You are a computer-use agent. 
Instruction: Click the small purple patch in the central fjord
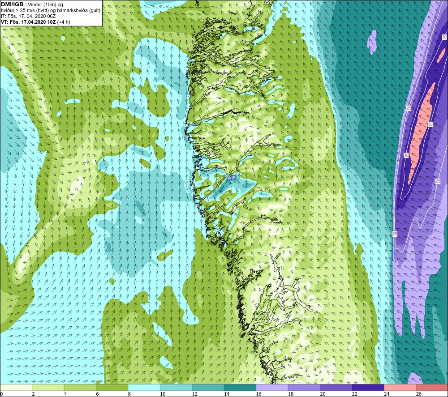pyautogui.click(x=232, y=178)
